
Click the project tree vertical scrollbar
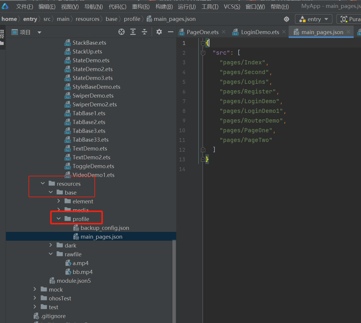[174, 281]
